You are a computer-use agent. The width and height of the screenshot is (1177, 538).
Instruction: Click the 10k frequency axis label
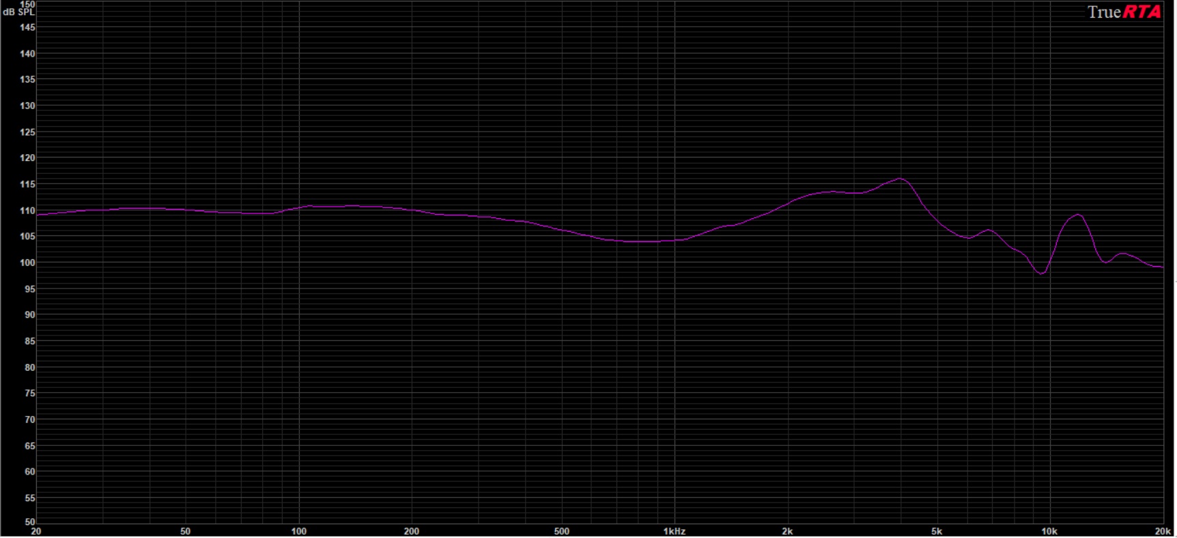coord(1049,531)
